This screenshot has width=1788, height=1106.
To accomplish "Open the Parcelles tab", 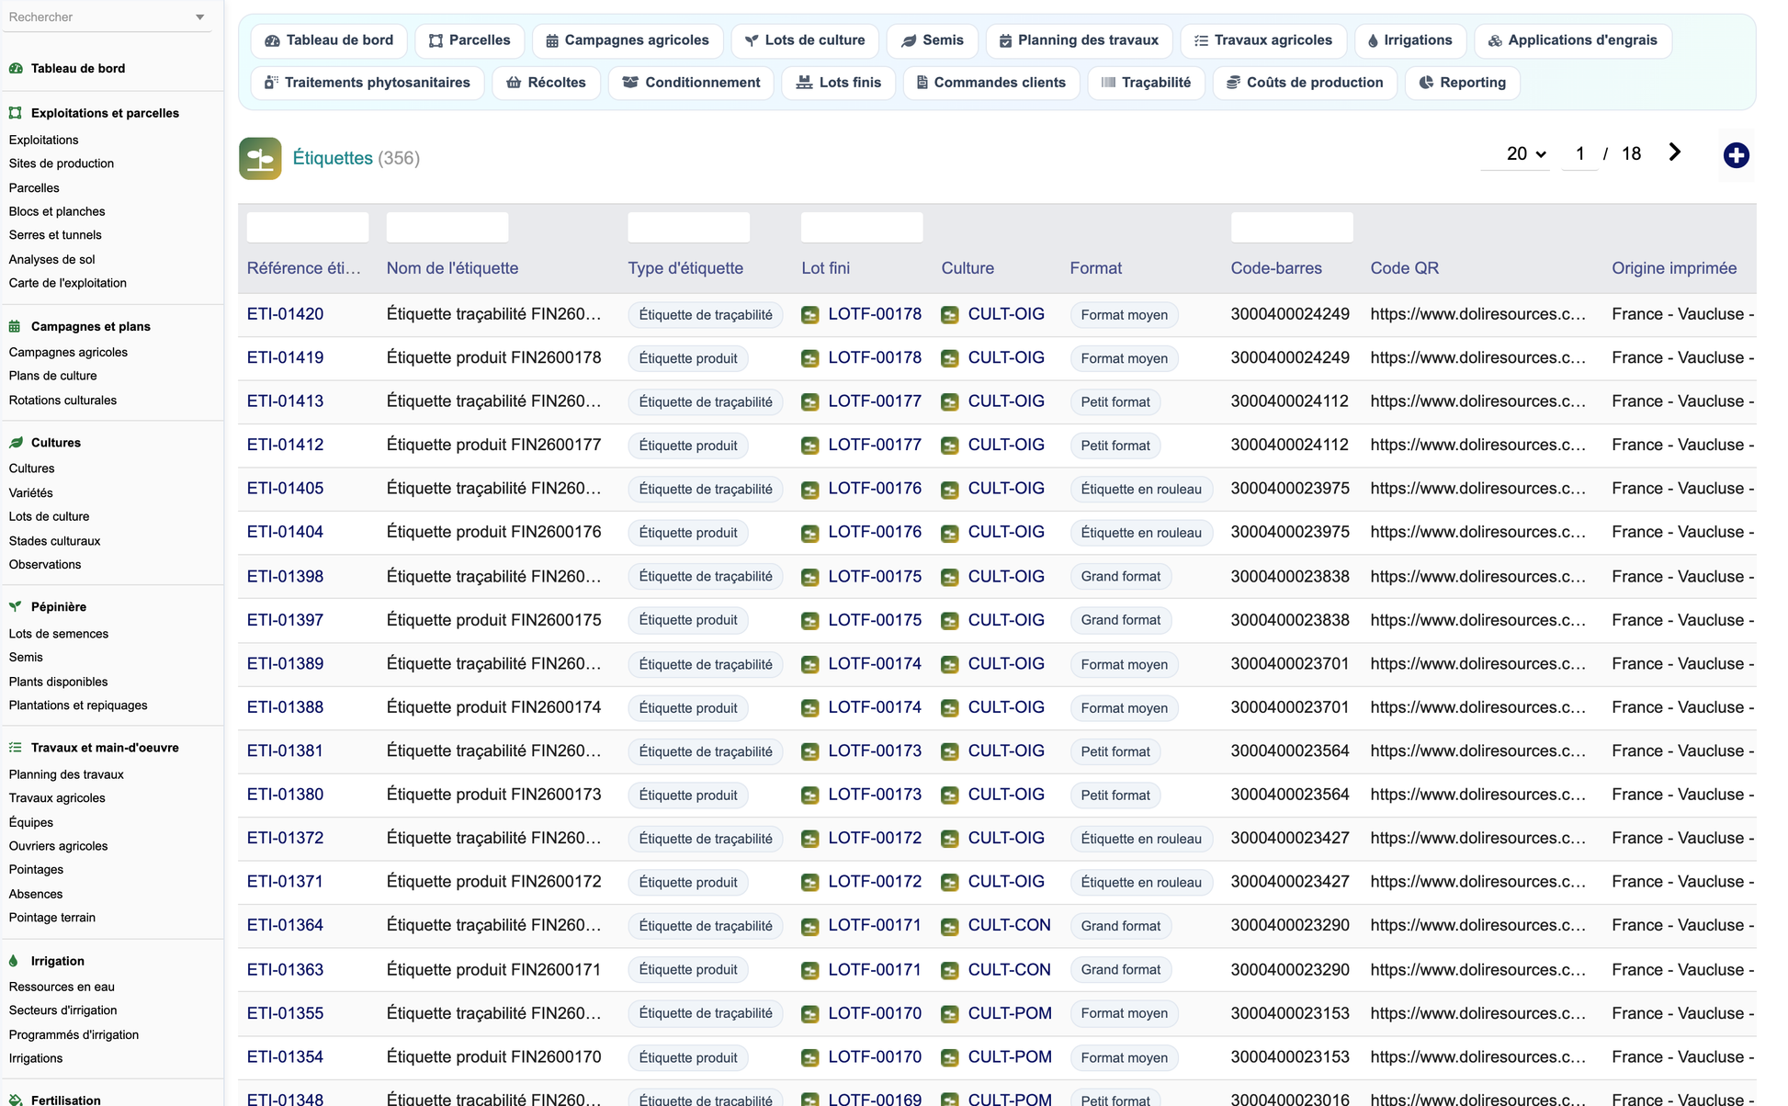I will click(x=470, y=40).
